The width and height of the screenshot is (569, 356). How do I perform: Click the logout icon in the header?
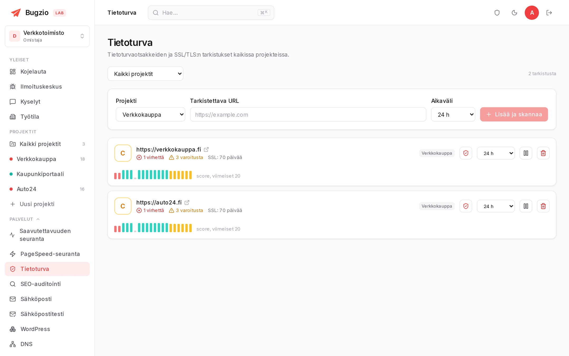coord(549,13)
